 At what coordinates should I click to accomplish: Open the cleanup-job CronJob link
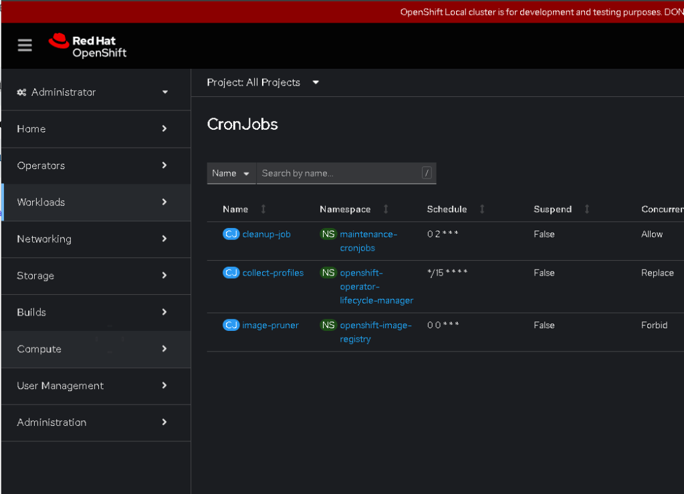267,234
